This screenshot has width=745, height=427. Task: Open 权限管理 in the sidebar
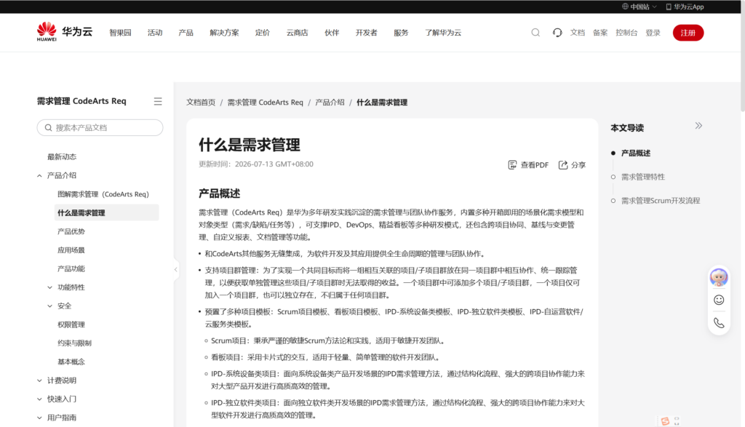pos(71,324)
